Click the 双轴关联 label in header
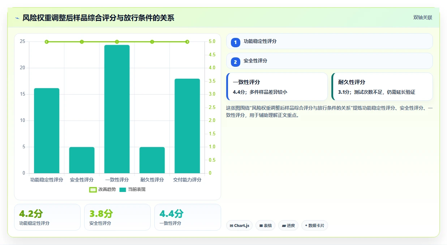Image resolution: width=447 pixels, height=245 pixels. point(423,17)
